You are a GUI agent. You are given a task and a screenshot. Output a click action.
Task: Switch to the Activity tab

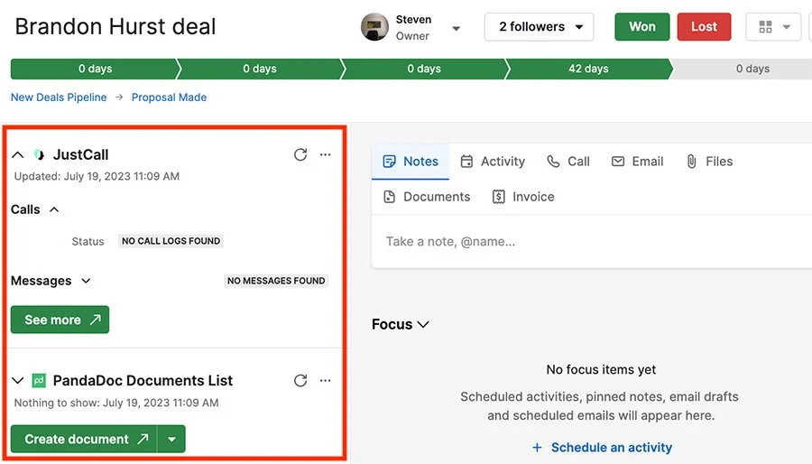click(493, 162)
